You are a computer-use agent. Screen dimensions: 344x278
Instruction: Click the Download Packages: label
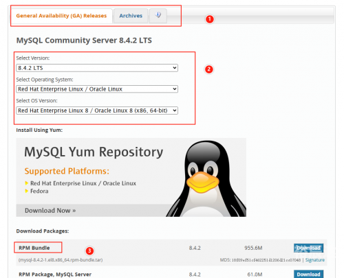[x=43, y=231]
